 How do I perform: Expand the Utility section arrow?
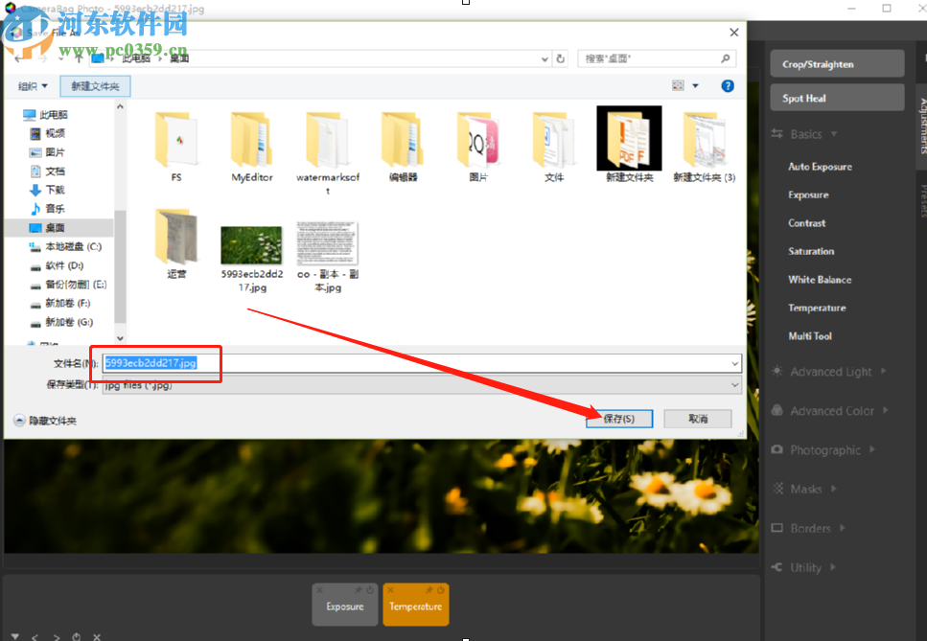point(832,567)
